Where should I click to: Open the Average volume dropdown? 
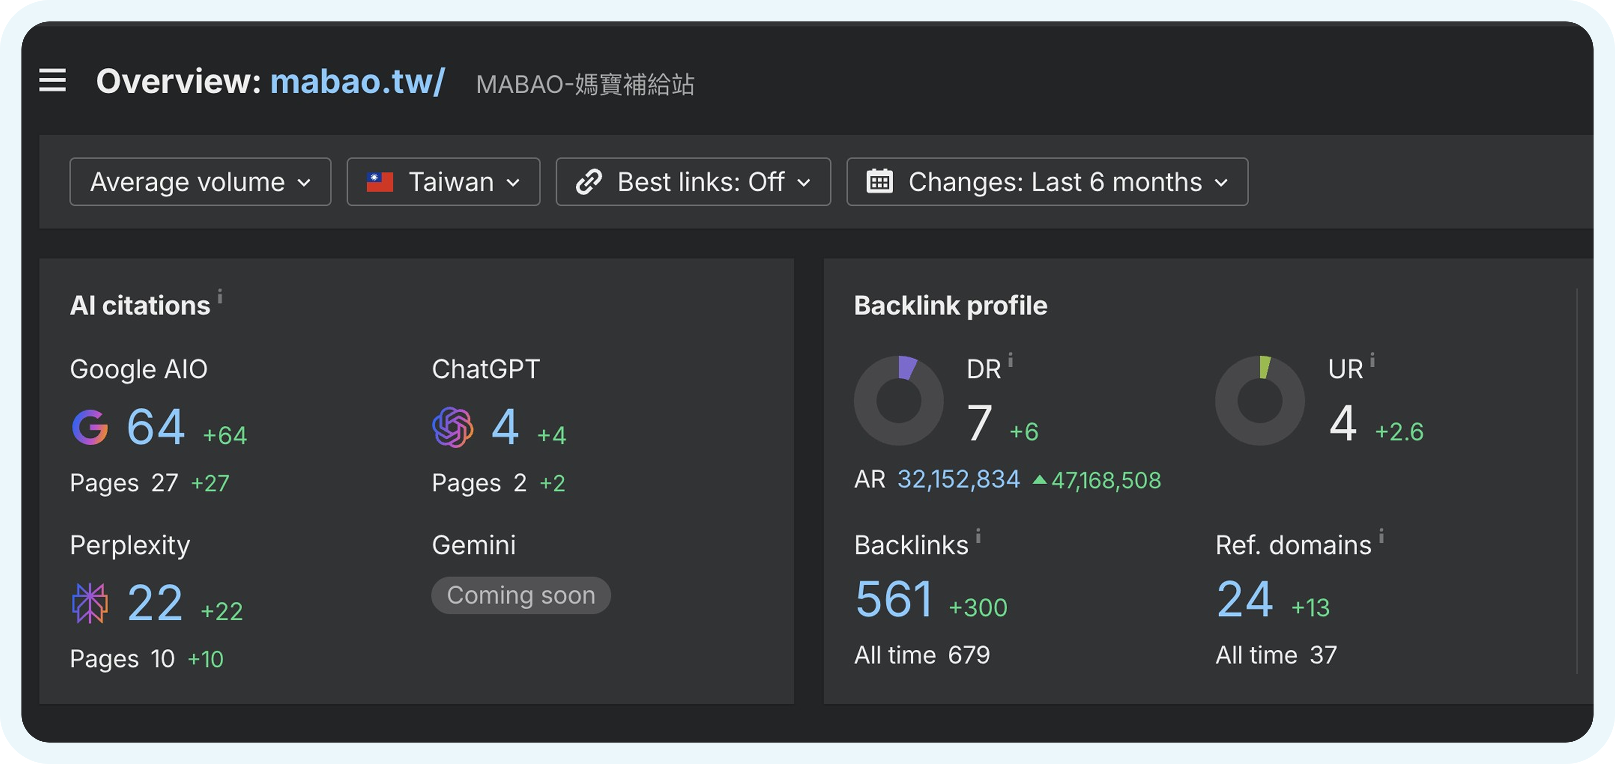click(201, 182)
